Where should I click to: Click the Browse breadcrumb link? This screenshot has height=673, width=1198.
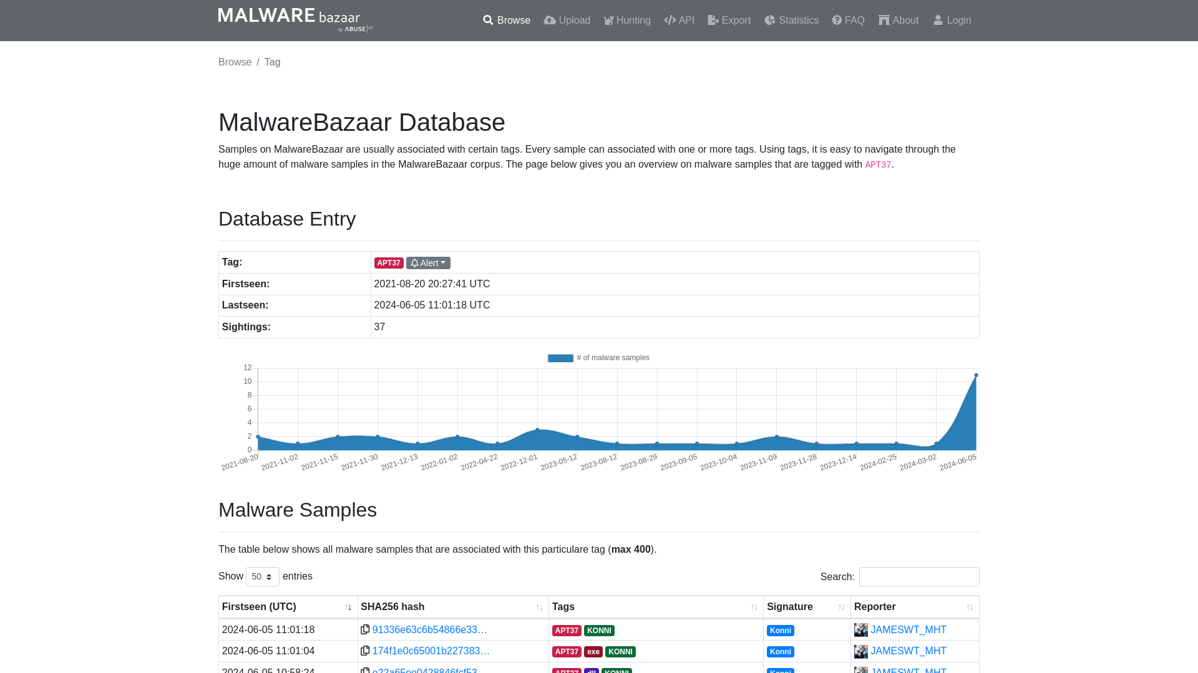pyautogui.click(x=235, y=62)
